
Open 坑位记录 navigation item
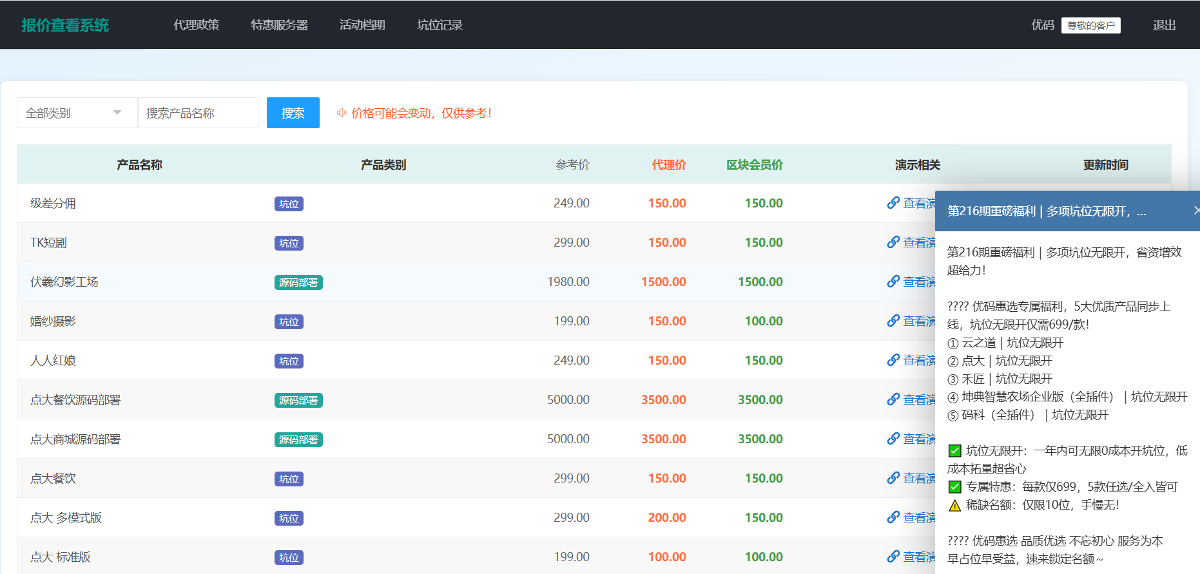[440, 25]
